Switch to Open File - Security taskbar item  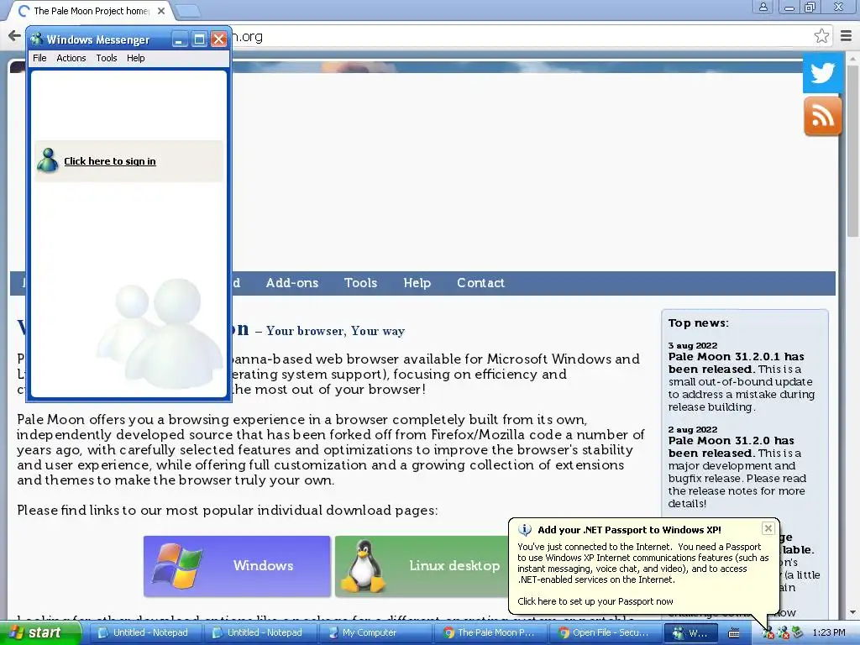605,633
